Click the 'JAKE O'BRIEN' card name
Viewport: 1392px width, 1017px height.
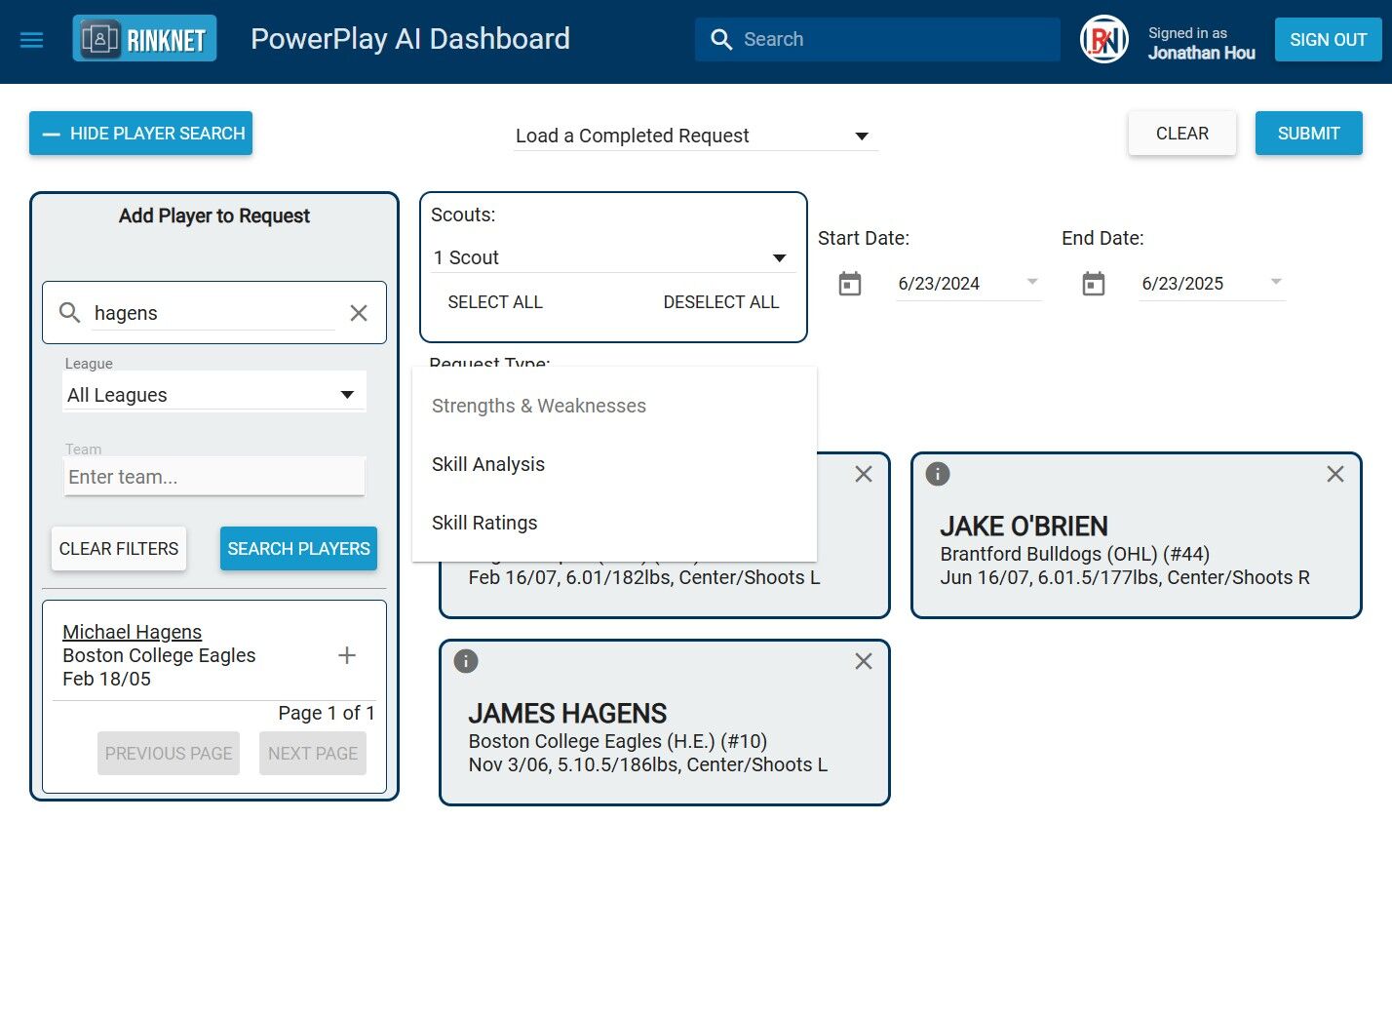pyautogui.click(x=1024, y=527)
